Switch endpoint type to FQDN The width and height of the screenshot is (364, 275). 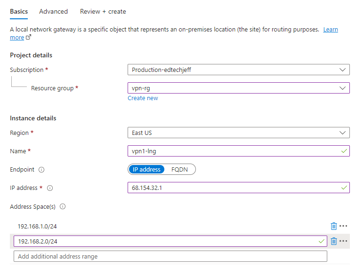click(179, 170)
